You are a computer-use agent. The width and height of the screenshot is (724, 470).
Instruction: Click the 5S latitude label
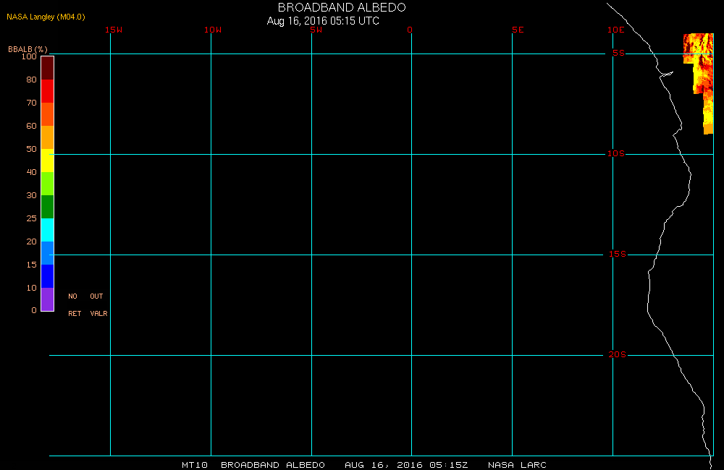(x=619, y=53)
